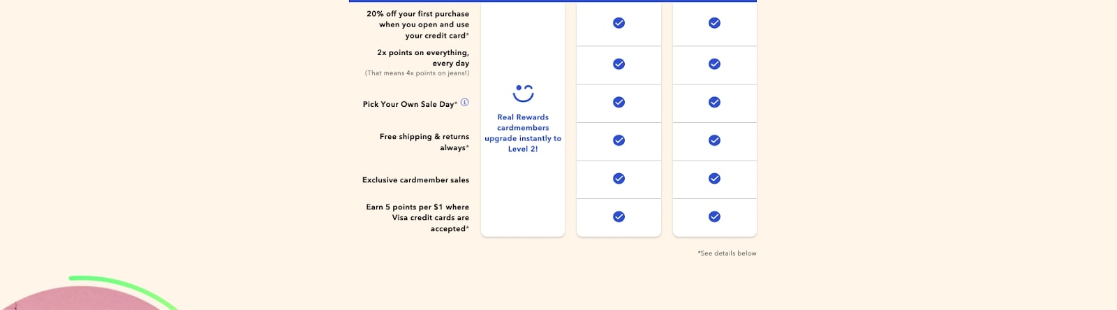Image resolution: width=1117 pixels, height=310 pixels.
Task: Click first checkmark in the Exclusive cardmember sales row
Action: [619, 179]
